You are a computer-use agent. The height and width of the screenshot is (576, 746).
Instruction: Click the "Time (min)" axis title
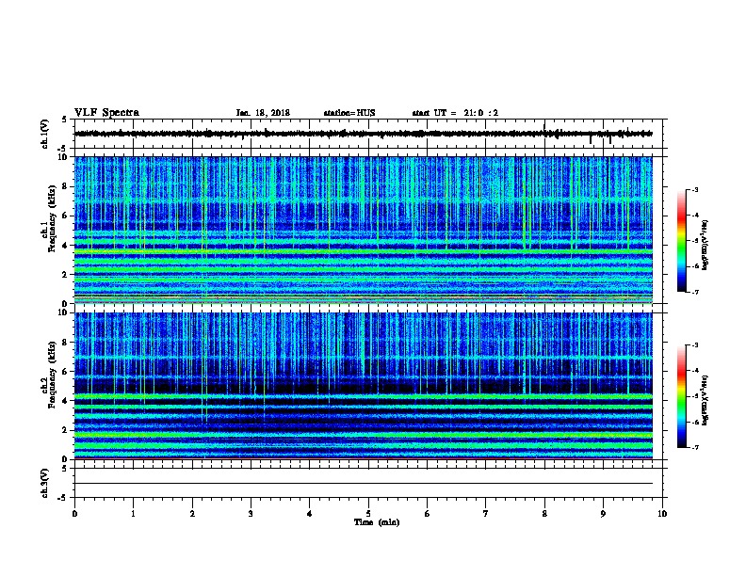377,522
